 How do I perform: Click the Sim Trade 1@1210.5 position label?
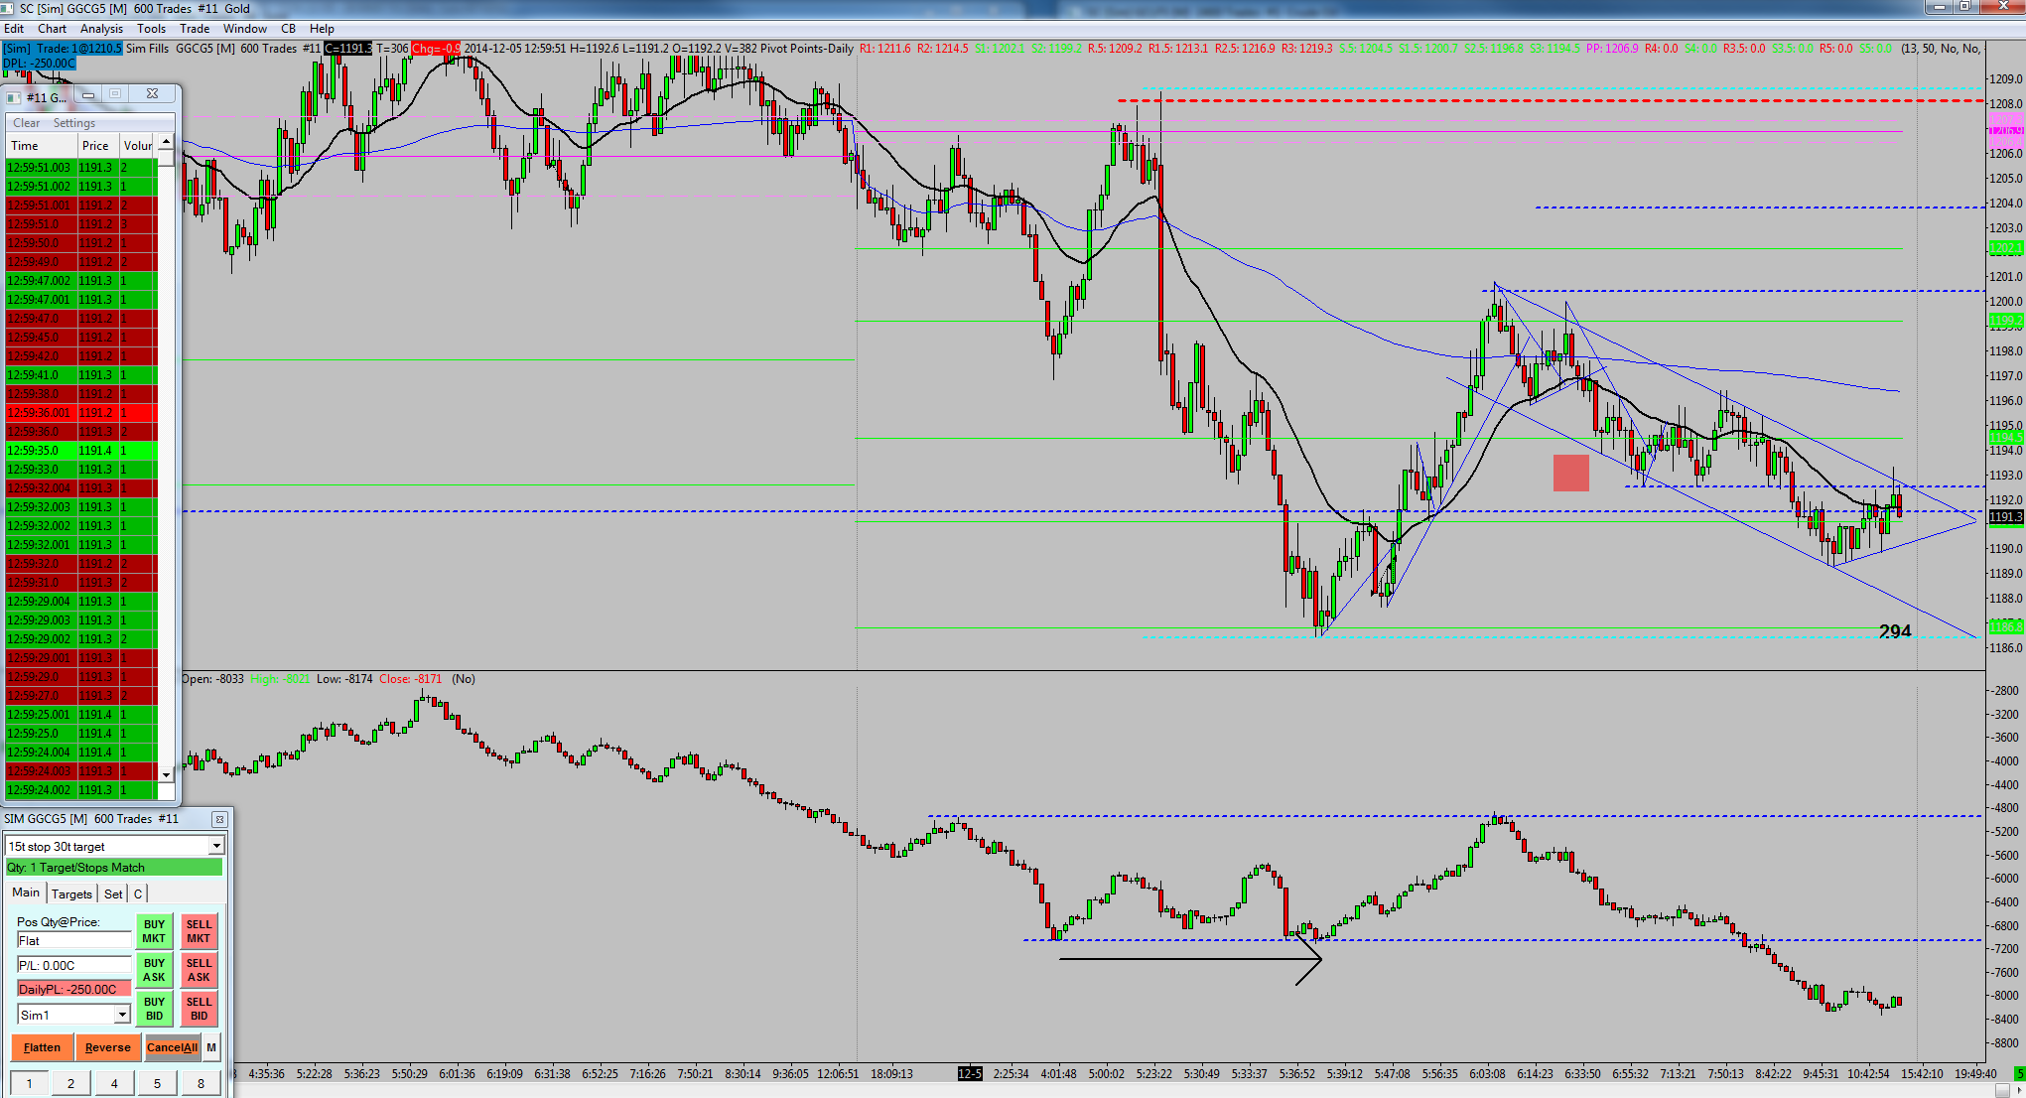coord(63,49)
